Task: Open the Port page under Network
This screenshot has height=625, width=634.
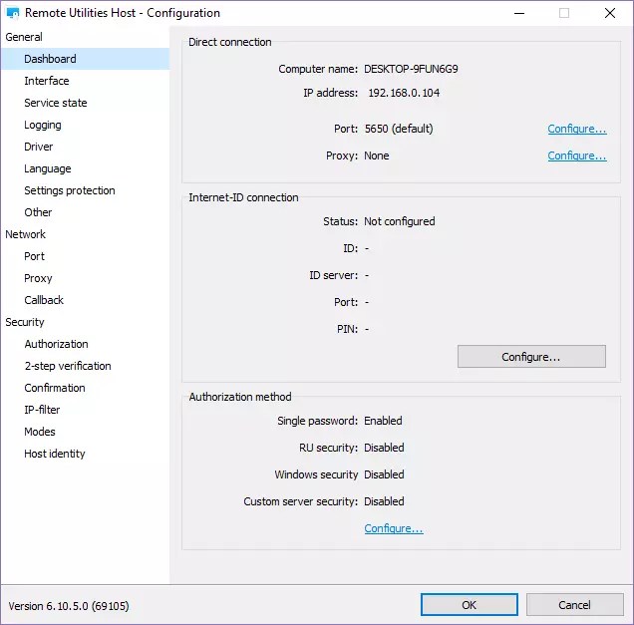Action: (x=34, y=256)
